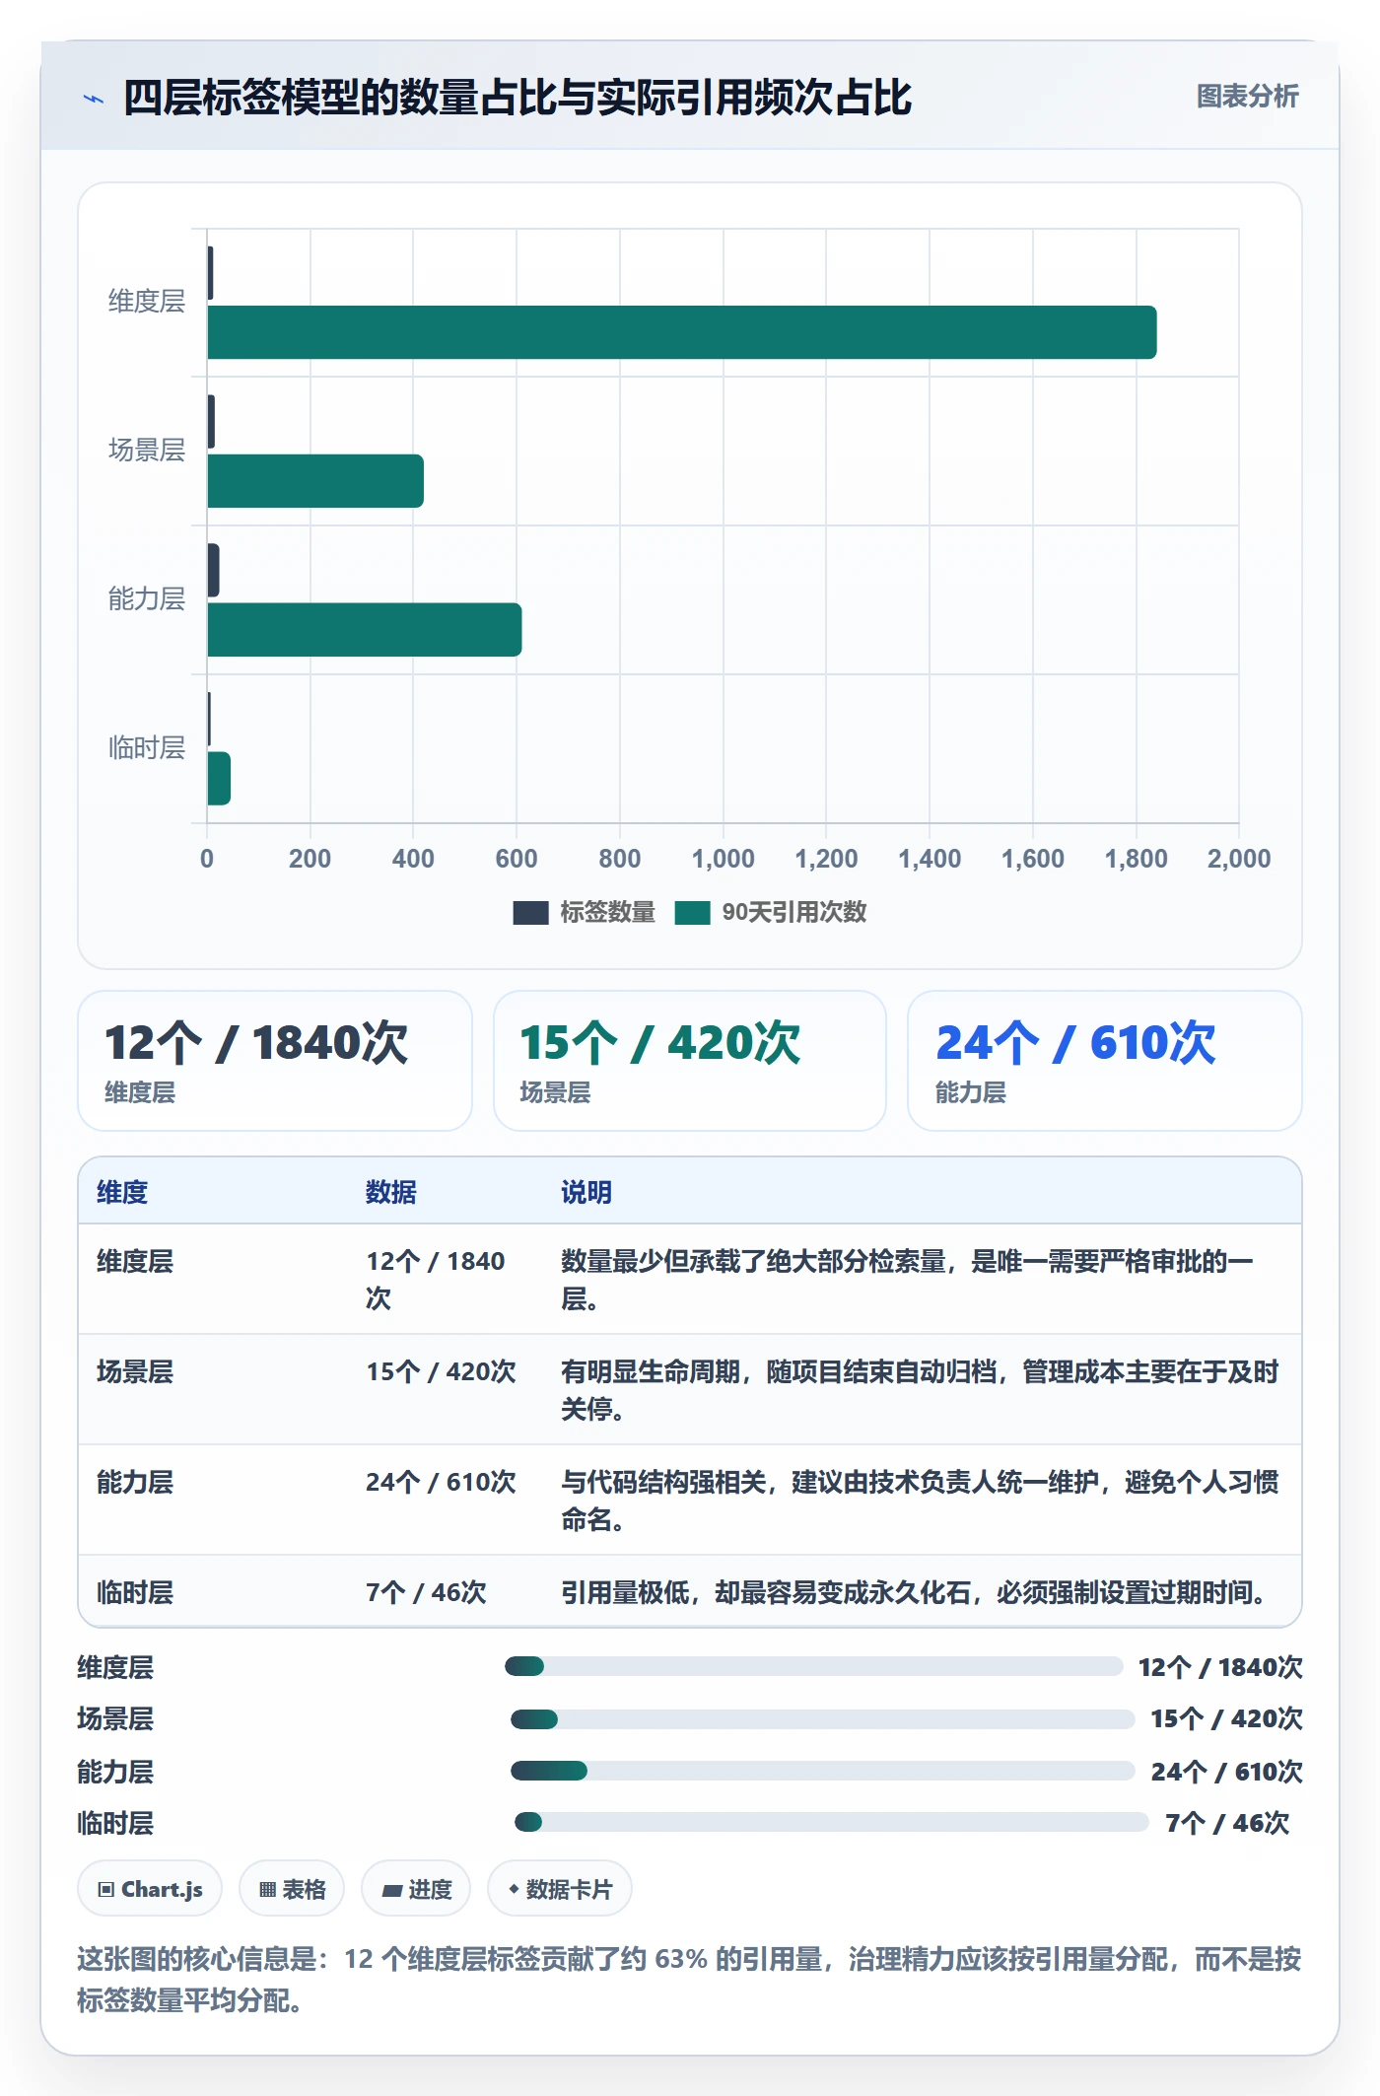Click the lightning icon beside the title
1380x2096 pixels.
94,99
